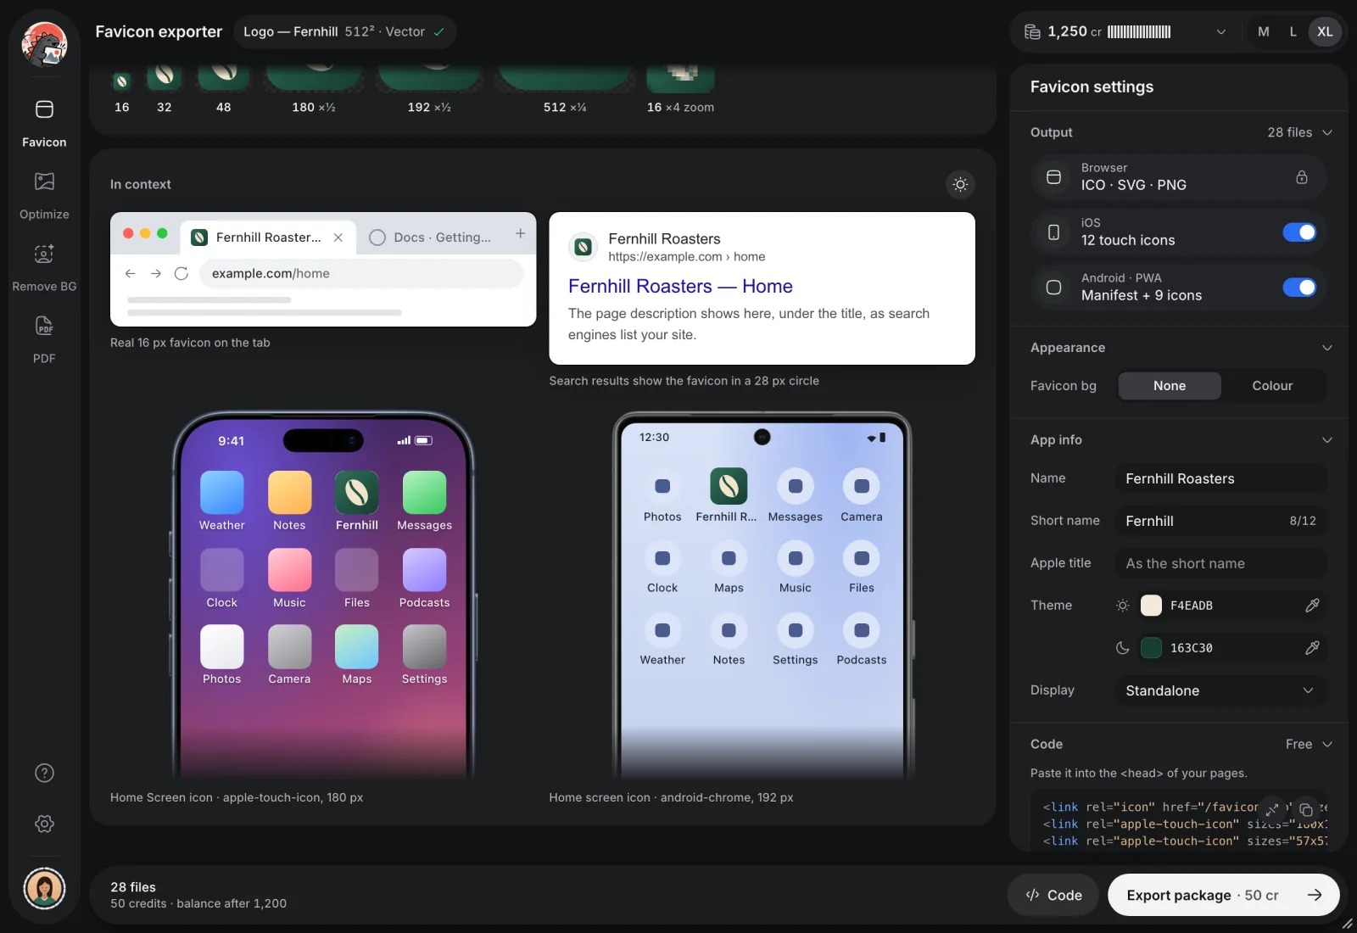Viewport: 1357px width, 933px height.
Task: Click the light theme colour swatch
Action: click(x=1151, y=605)
